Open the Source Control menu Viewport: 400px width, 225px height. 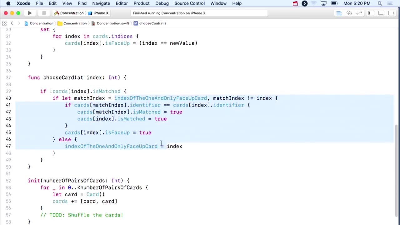(189, 3)
